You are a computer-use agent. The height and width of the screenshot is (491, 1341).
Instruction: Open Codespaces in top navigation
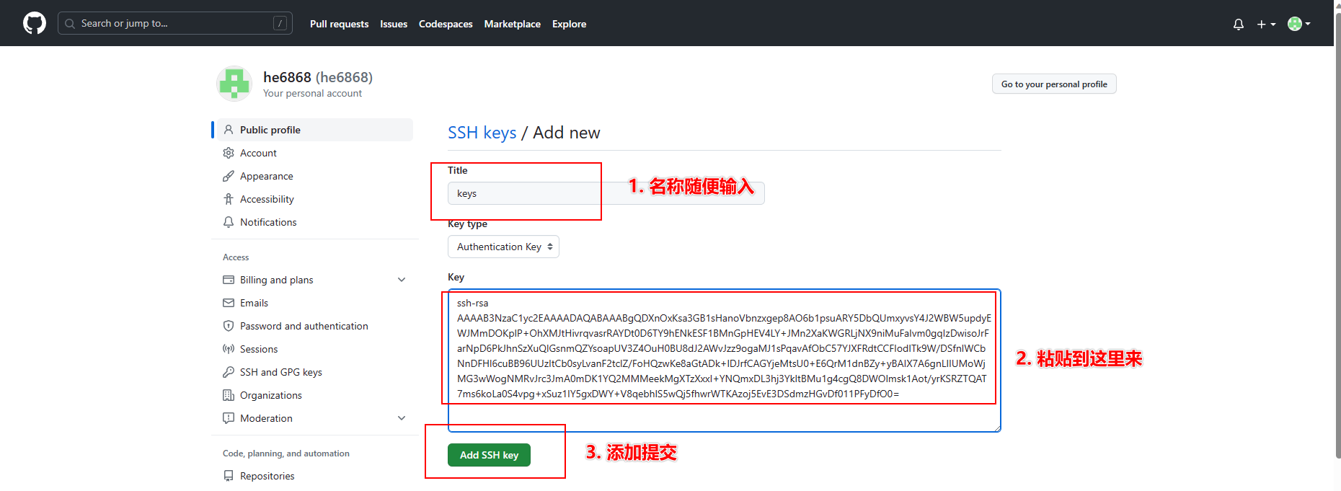click(446, 24)
